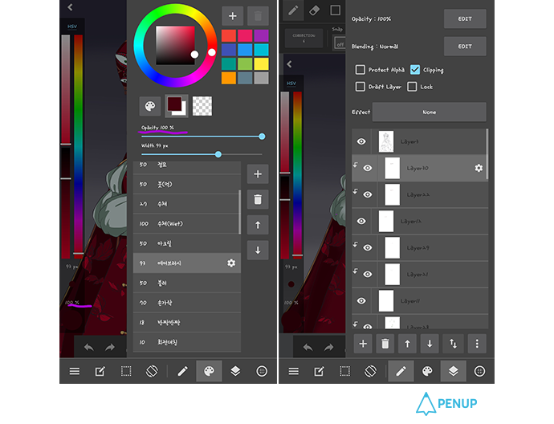Undo on the layer panel screen

click(x=308, y=348)
